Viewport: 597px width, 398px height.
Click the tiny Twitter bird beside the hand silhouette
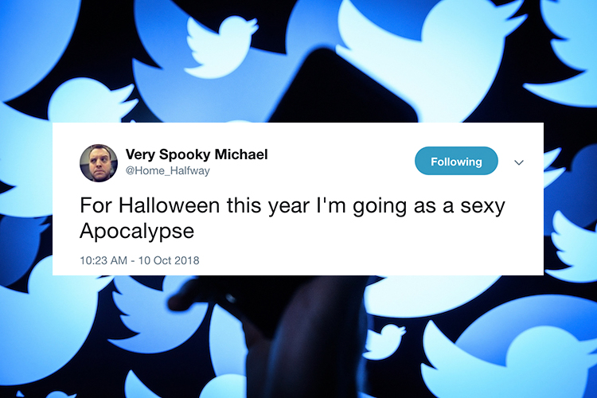(384, 341)
